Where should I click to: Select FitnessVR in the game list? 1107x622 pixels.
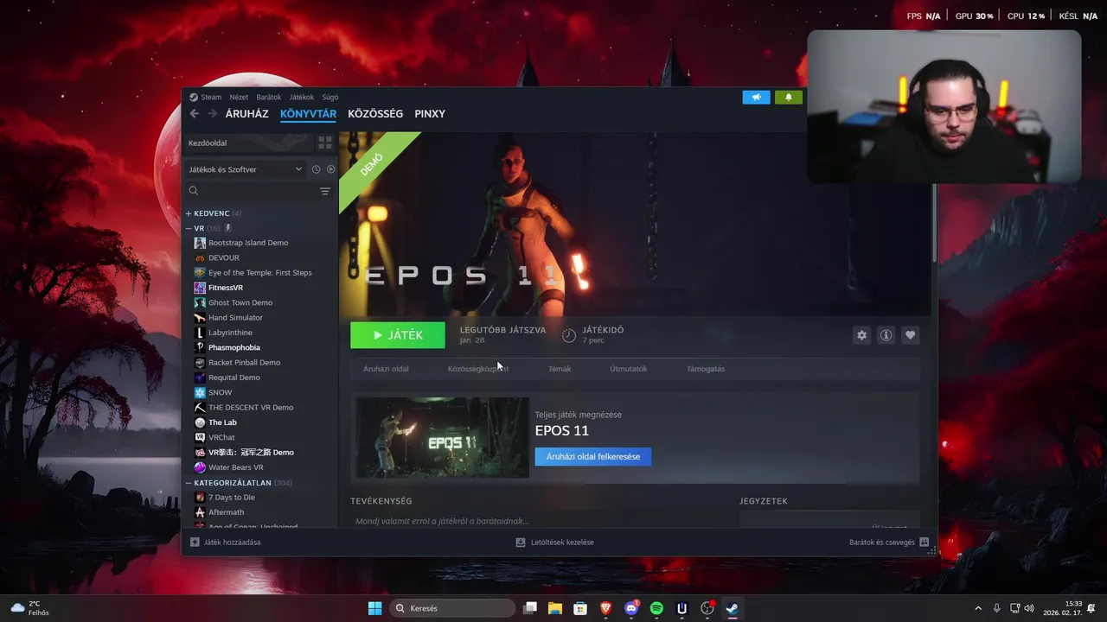pyautogui.click(x=225, y=288)
